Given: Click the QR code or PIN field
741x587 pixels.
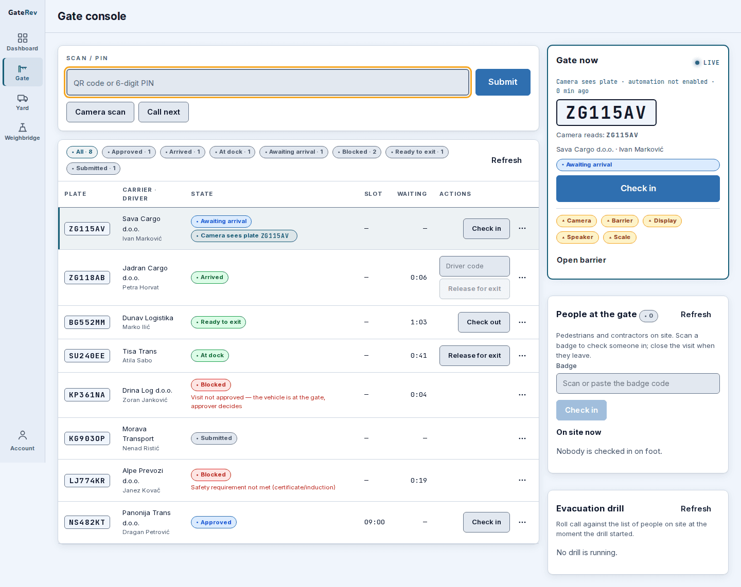Looking at the screenshot, I should 268,82.
